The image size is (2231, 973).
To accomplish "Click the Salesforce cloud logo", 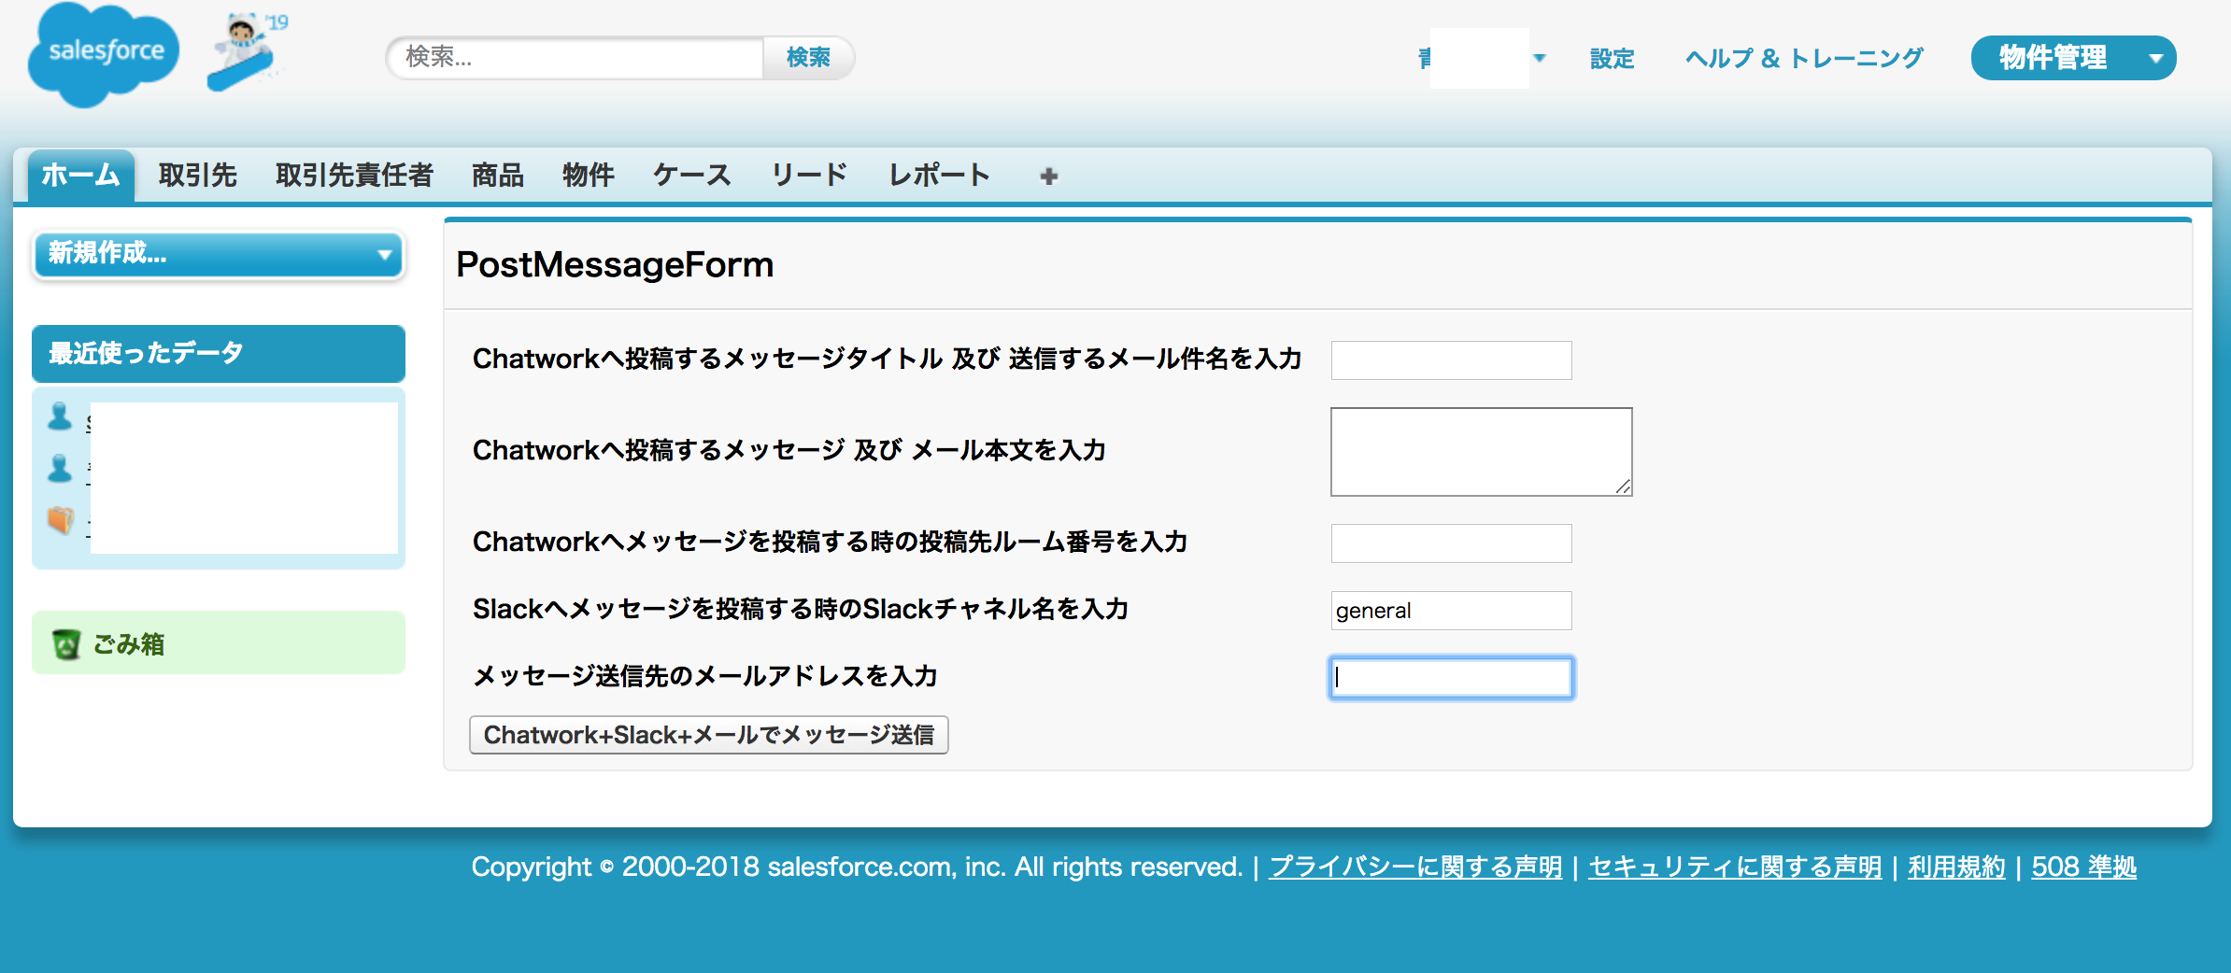I will (x=103, y=54).
